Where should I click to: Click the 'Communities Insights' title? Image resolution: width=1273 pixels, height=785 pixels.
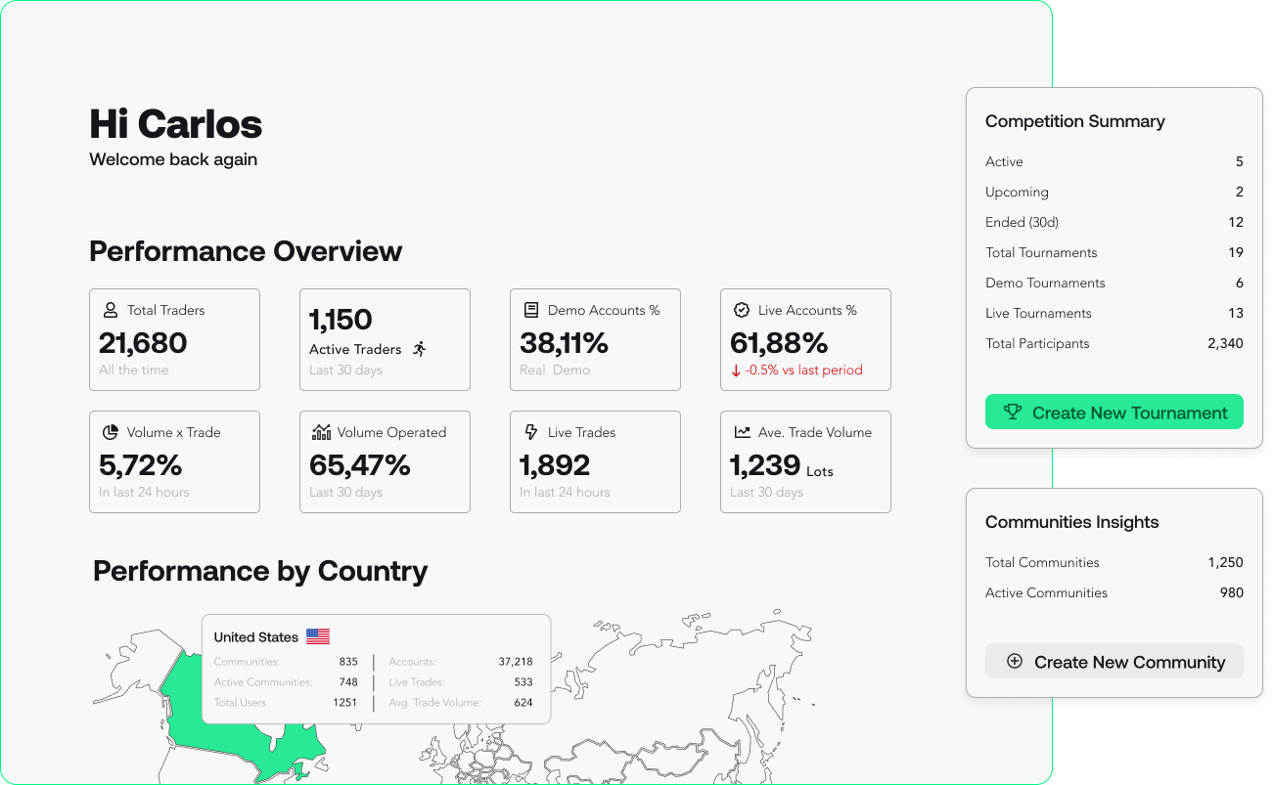pos(1072,522)
